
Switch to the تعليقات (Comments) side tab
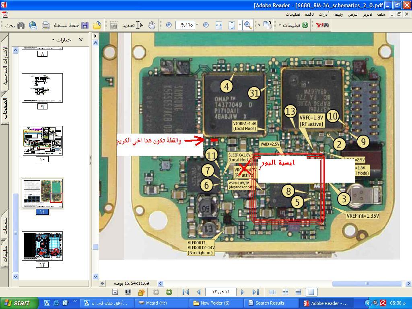pos(5,254)
